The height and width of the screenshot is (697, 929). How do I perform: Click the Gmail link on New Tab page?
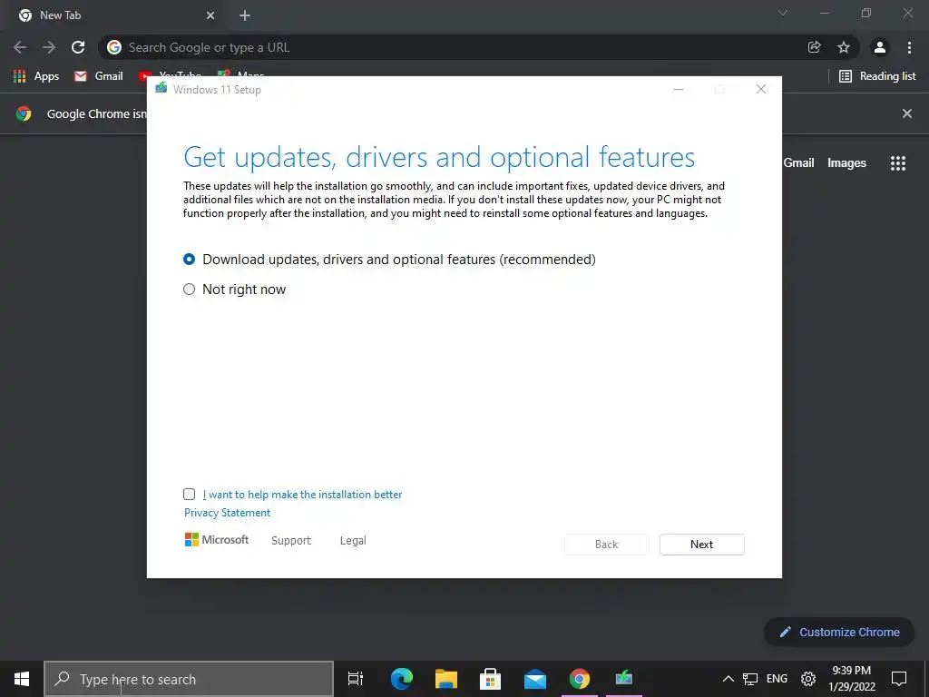coord(798,163)
